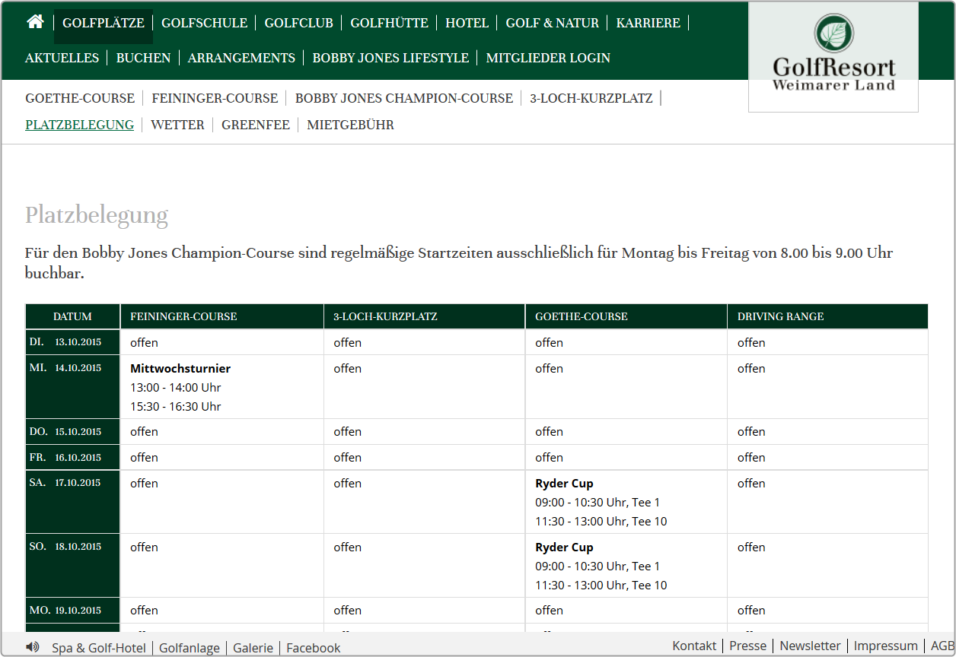This screenshot has width=956, height=657.
Task: Open Facebook footer link
Action: [x=313, y=648]
